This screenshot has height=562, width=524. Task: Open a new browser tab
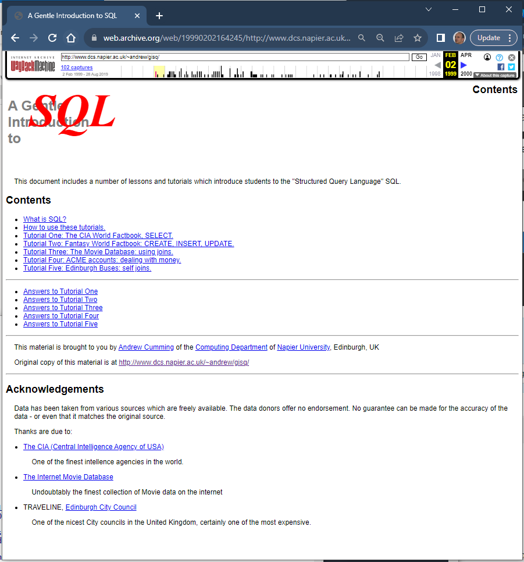pyautogui.click(x=159, y=16)
